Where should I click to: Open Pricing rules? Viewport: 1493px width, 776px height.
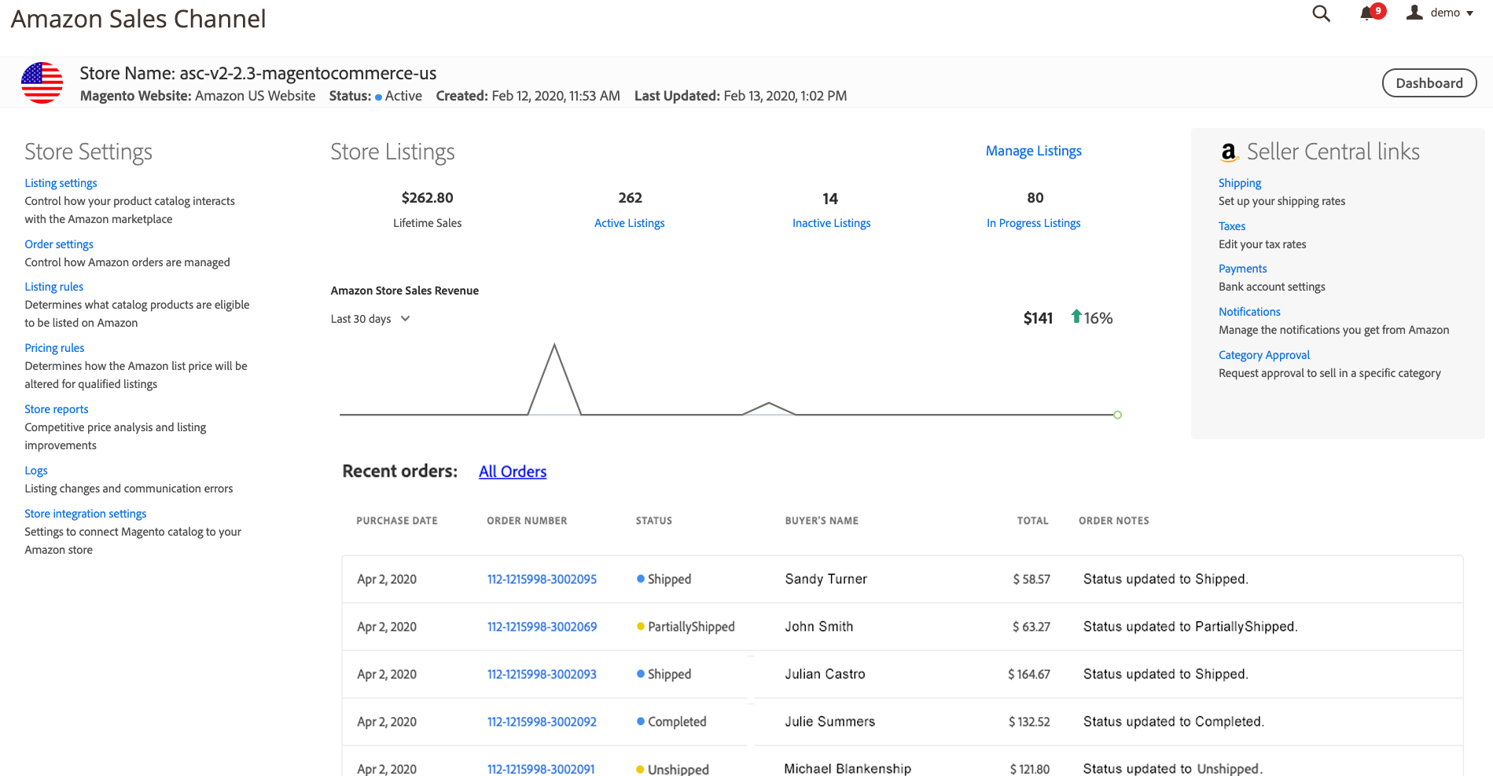click(x=54, y=348)
